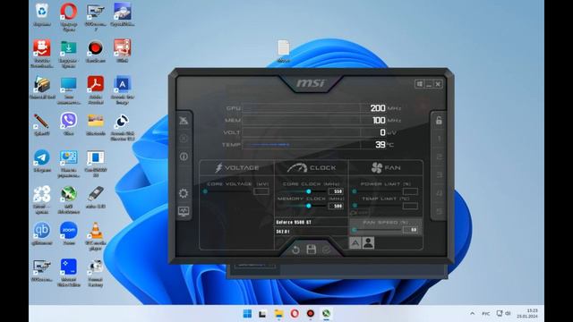Select the Opera browser desktop icon
Viewport: 573px width, 322px height.
coord(69,16)
